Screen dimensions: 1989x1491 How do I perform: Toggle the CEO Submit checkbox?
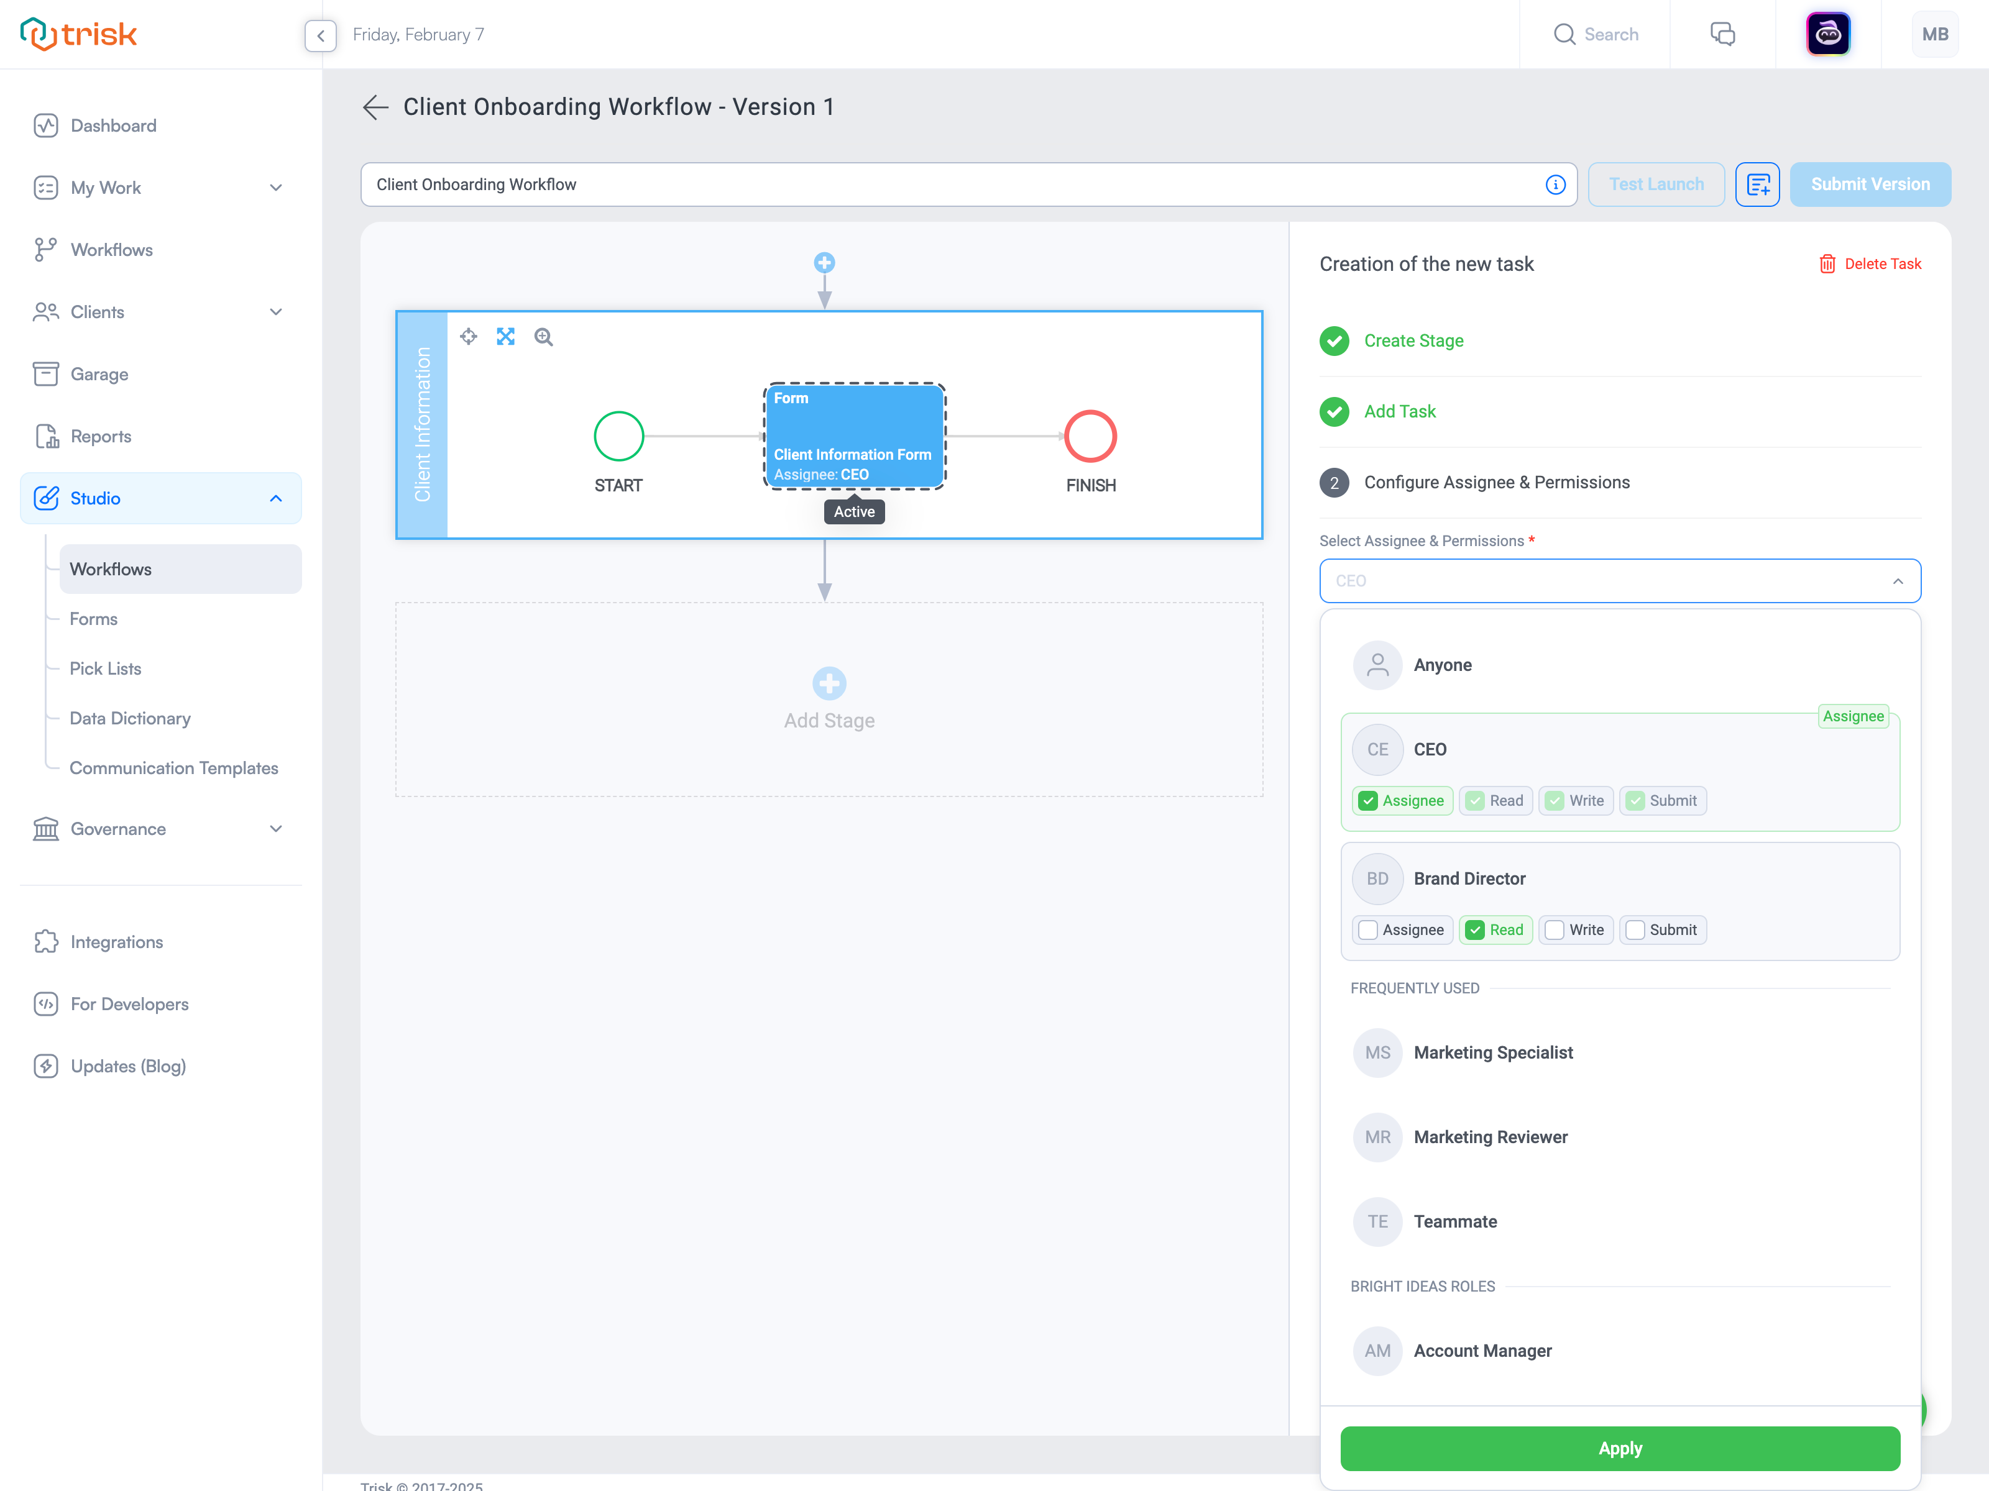click(1635, 801)
